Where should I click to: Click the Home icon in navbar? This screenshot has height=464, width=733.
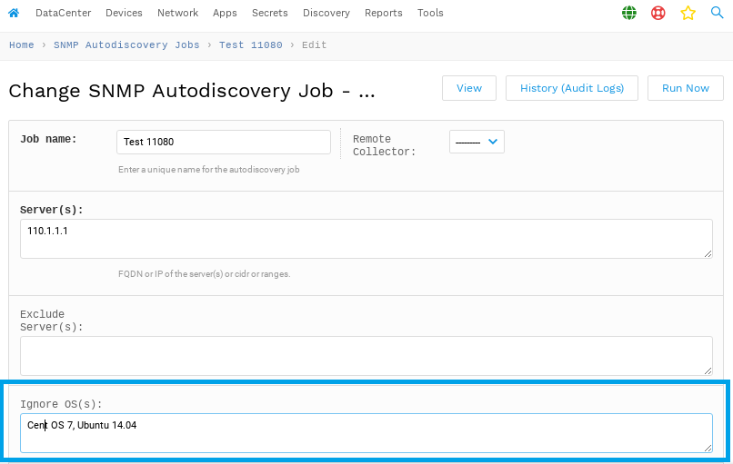click(14, 13)
